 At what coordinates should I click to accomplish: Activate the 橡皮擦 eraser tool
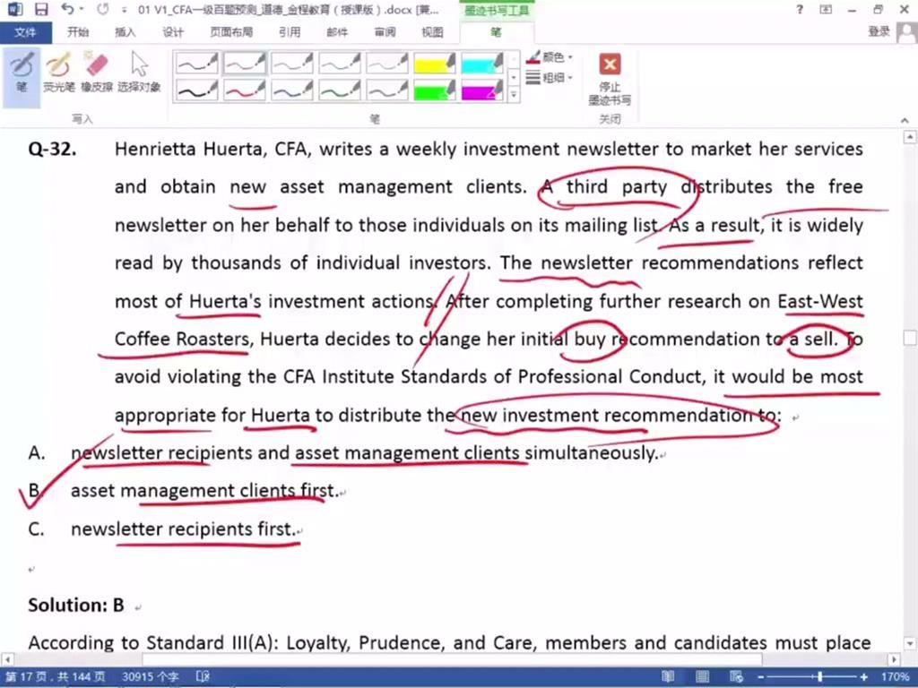point(96,72)
